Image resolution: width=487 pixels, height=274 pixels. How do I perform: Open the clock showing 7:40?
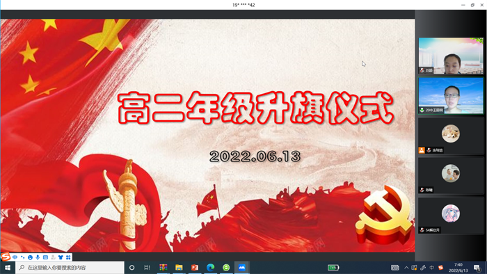click(x=458, y=268)
